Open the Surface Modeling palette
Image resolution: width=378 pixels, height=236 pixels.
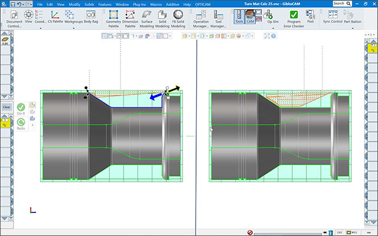146,16
